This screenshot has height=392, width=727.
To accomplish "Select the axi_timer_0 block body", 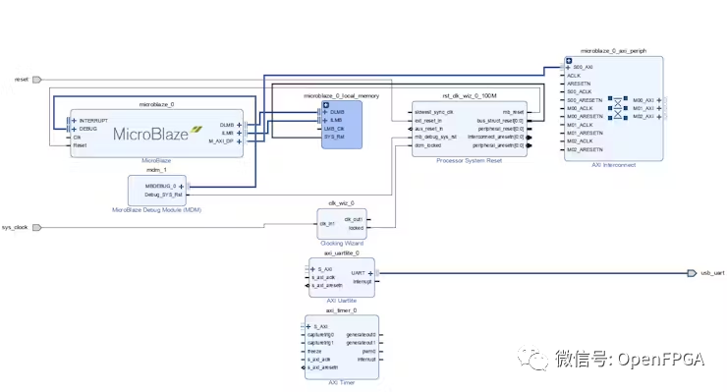I will point(342,348).
